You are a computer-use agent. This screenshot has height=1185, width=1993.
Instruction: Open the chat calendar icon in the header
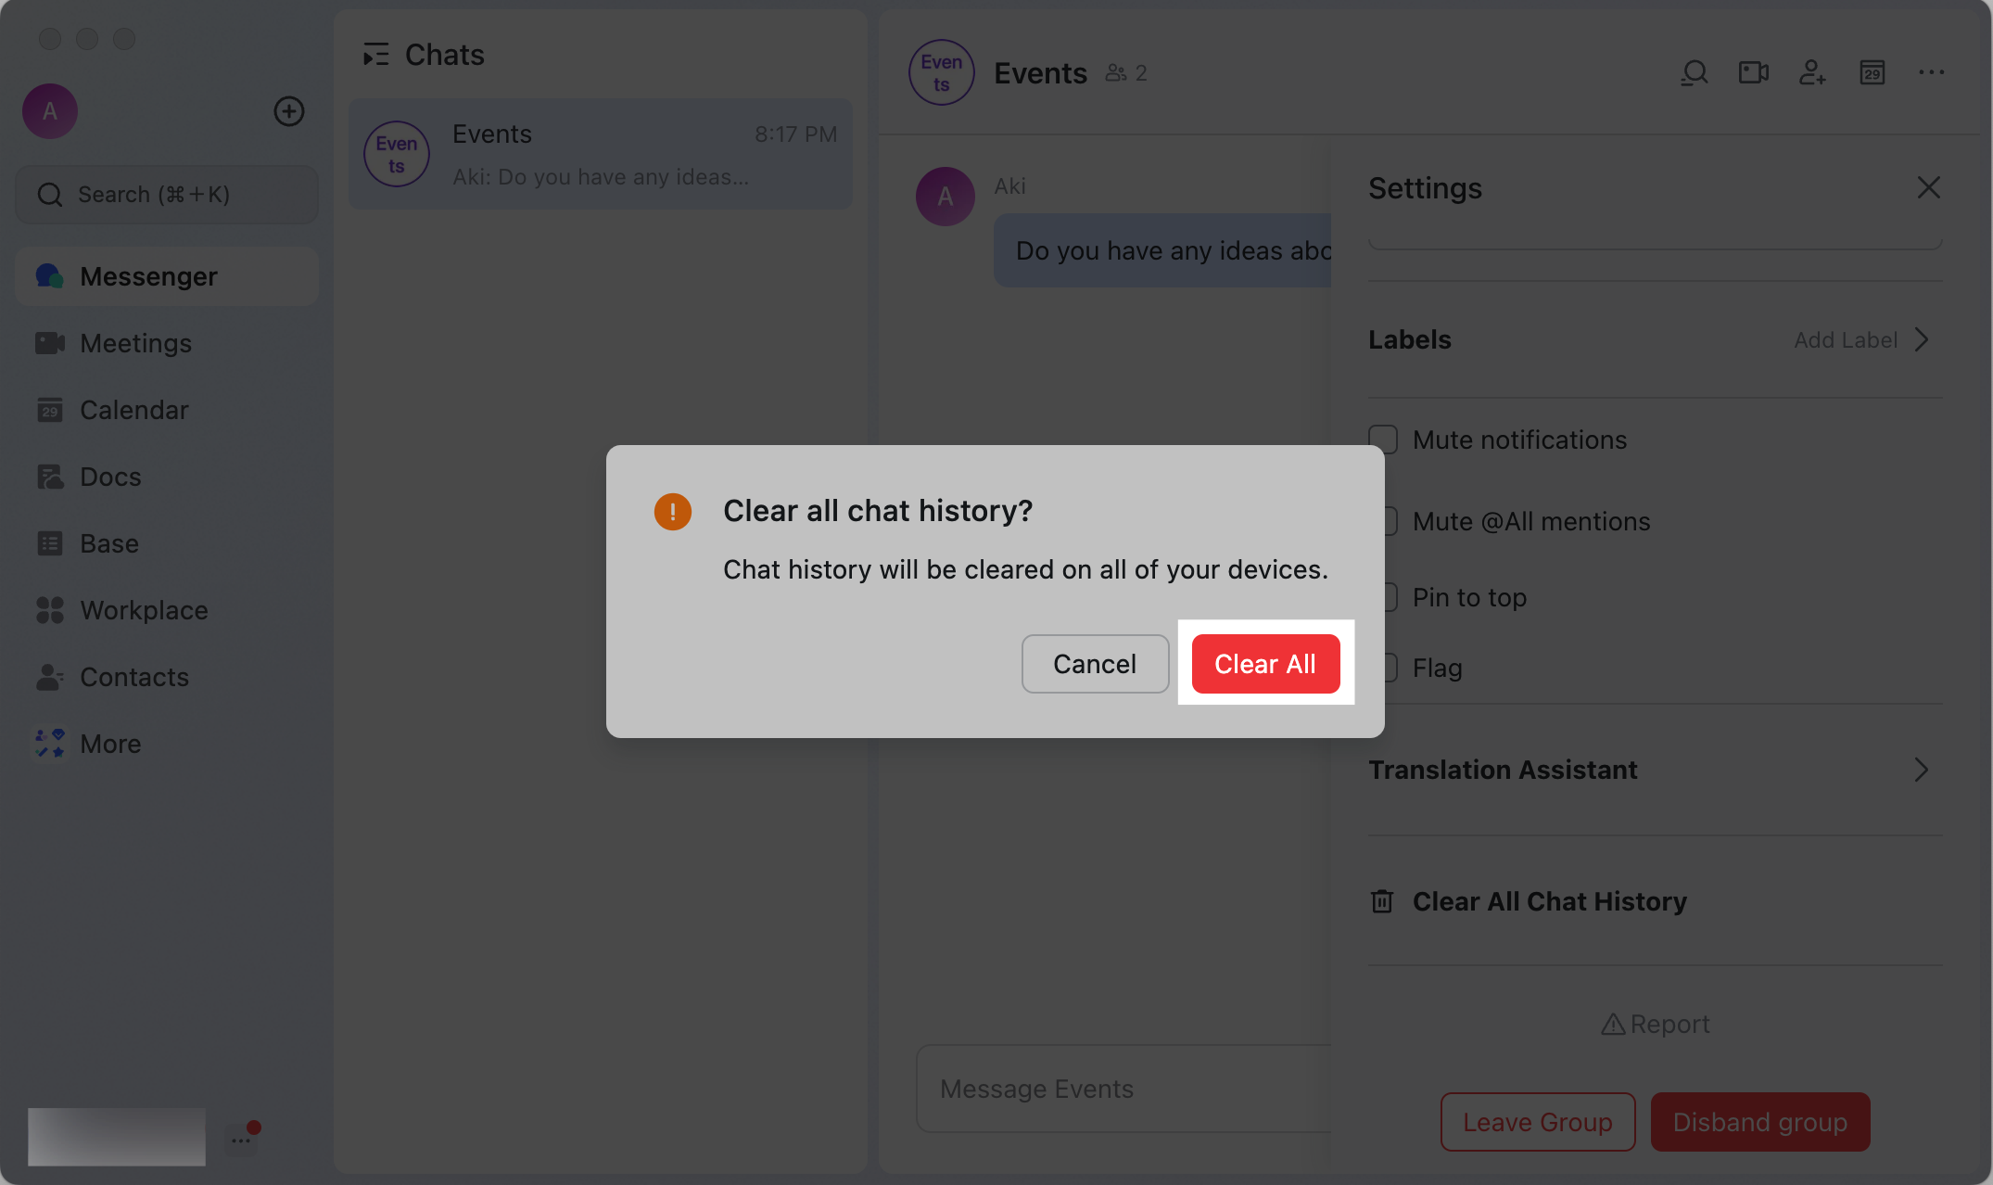(x=1872, y=72)
